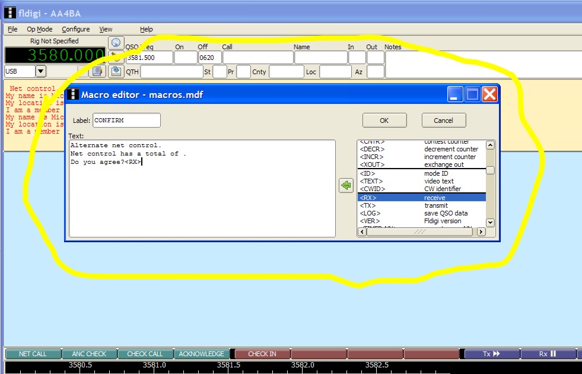Open the Op Mode menu
Viewport: 582px width, 374px height.
tap(39, 29)
